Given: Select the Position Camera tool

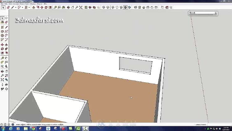Looking at the screenshot, I should pyautogui.click(x=2, y=85).
